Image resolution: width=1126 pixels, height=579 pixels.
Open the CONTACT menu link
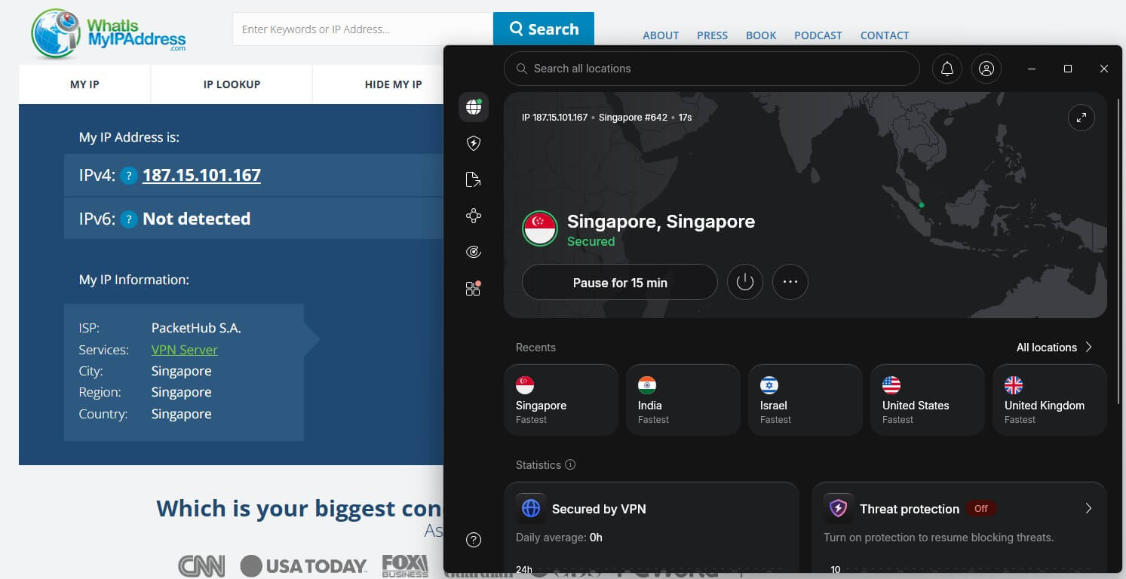(885, 35)
